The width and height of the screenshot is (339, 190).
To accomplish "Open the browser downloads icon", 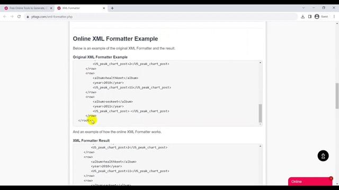I will click(x=302, y=16).
